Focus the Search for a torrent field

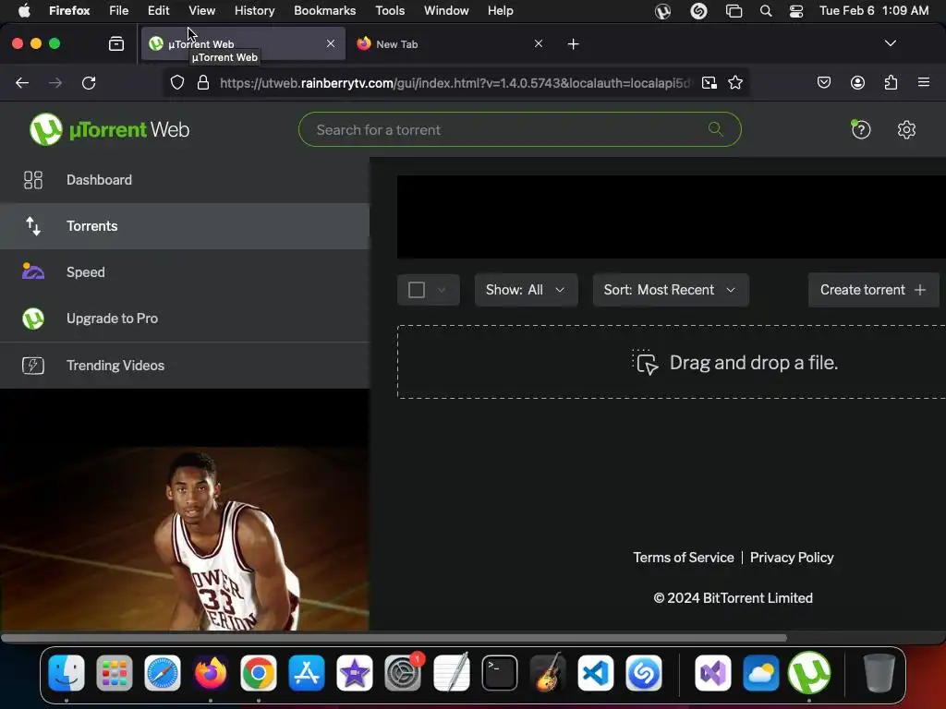[x=519, y=129]
